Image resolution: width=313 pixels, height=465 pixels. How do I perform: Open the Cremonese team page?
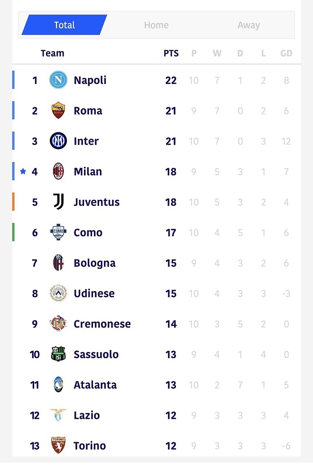click(102, 324)
